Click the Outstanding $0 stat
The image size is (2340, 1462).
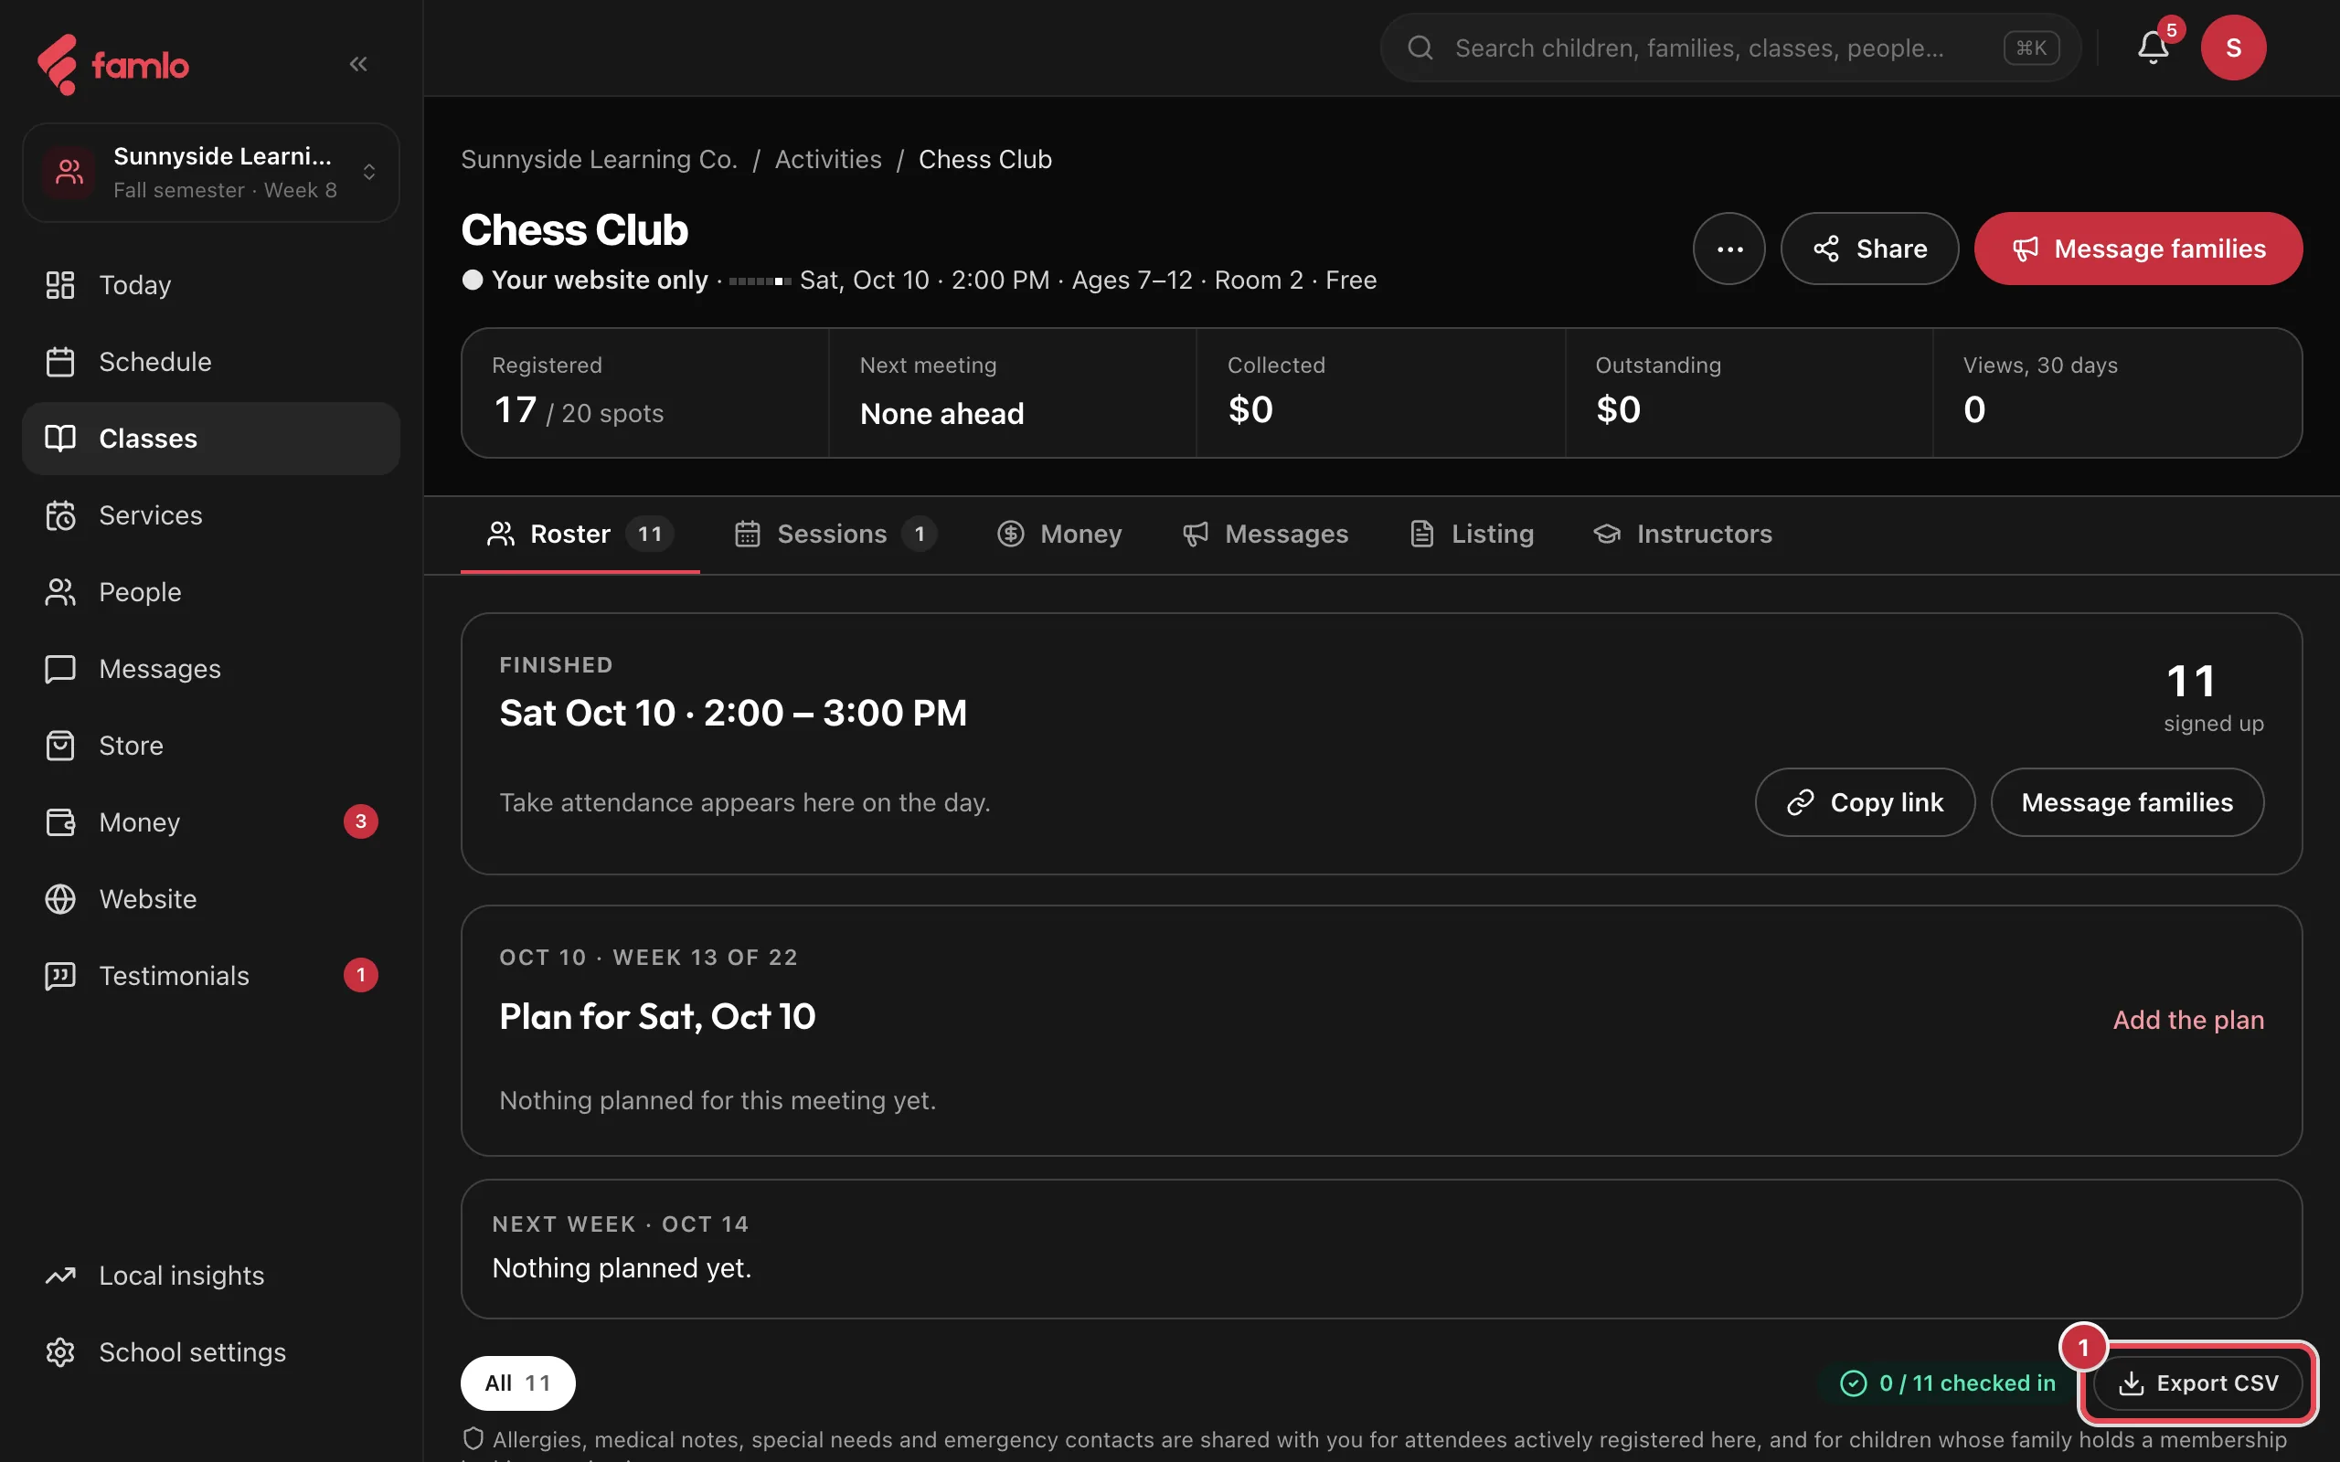tap(1749, 393)
